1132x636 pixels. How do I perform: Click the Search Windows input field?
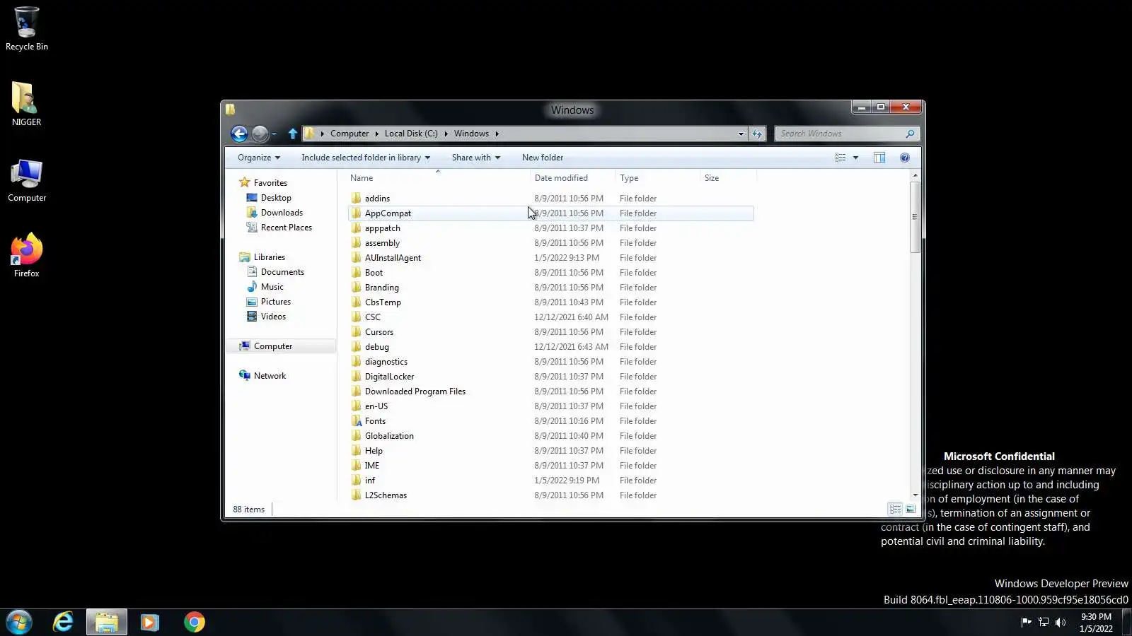coord(841,134)
